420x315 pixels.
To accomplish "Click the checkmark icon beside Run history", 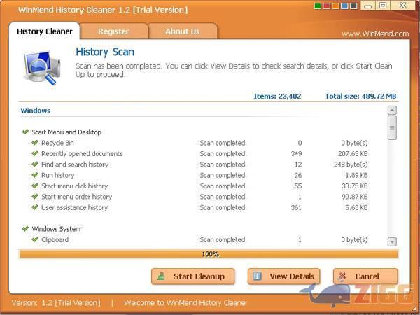I will (35, 175).
